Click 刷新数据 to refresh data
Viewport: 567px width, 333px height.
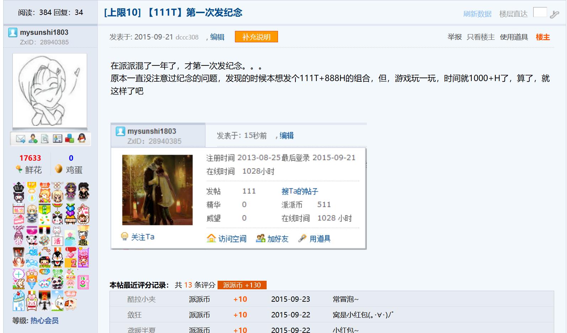pyautogui.click(x=477, y=14)
